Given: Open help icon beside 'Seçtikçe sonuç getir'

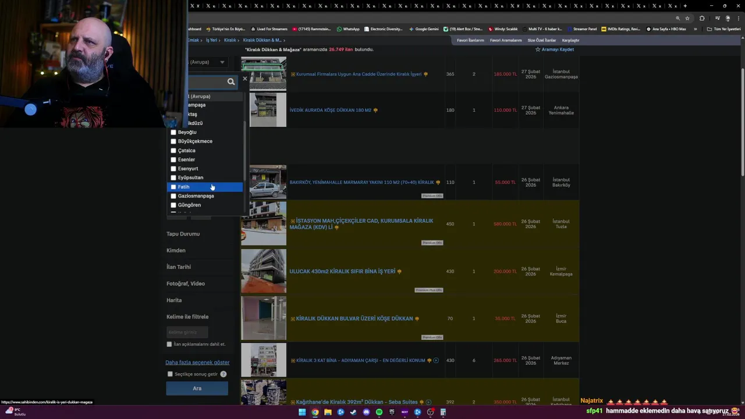Looking at the screenshot, I should (x=223, y=374).
